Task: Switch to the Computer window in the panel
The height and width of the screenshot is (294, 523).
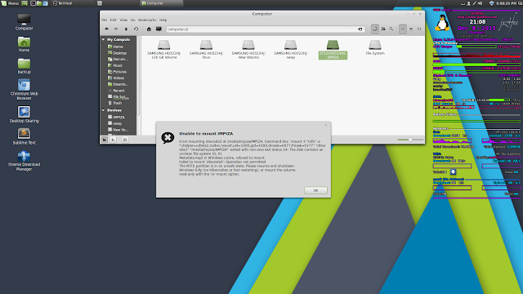Action: 162,3
